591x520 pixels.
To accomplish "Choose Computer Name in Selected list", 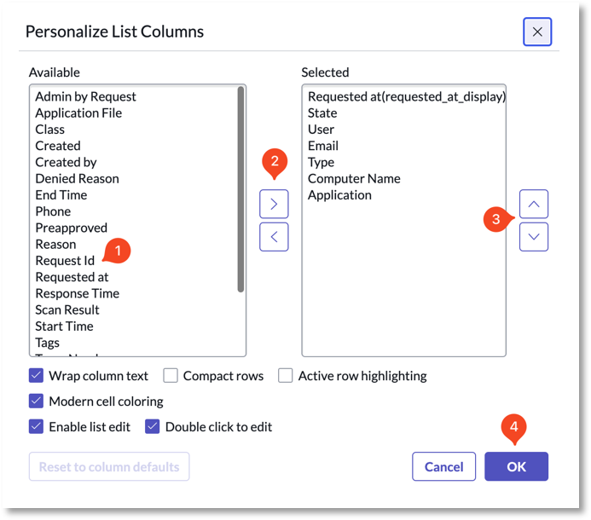I will point(354,179).
